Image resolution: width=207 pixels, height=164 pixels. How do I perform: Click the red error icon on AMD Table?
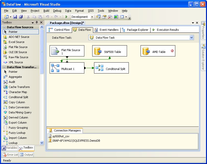click(172, 51)
